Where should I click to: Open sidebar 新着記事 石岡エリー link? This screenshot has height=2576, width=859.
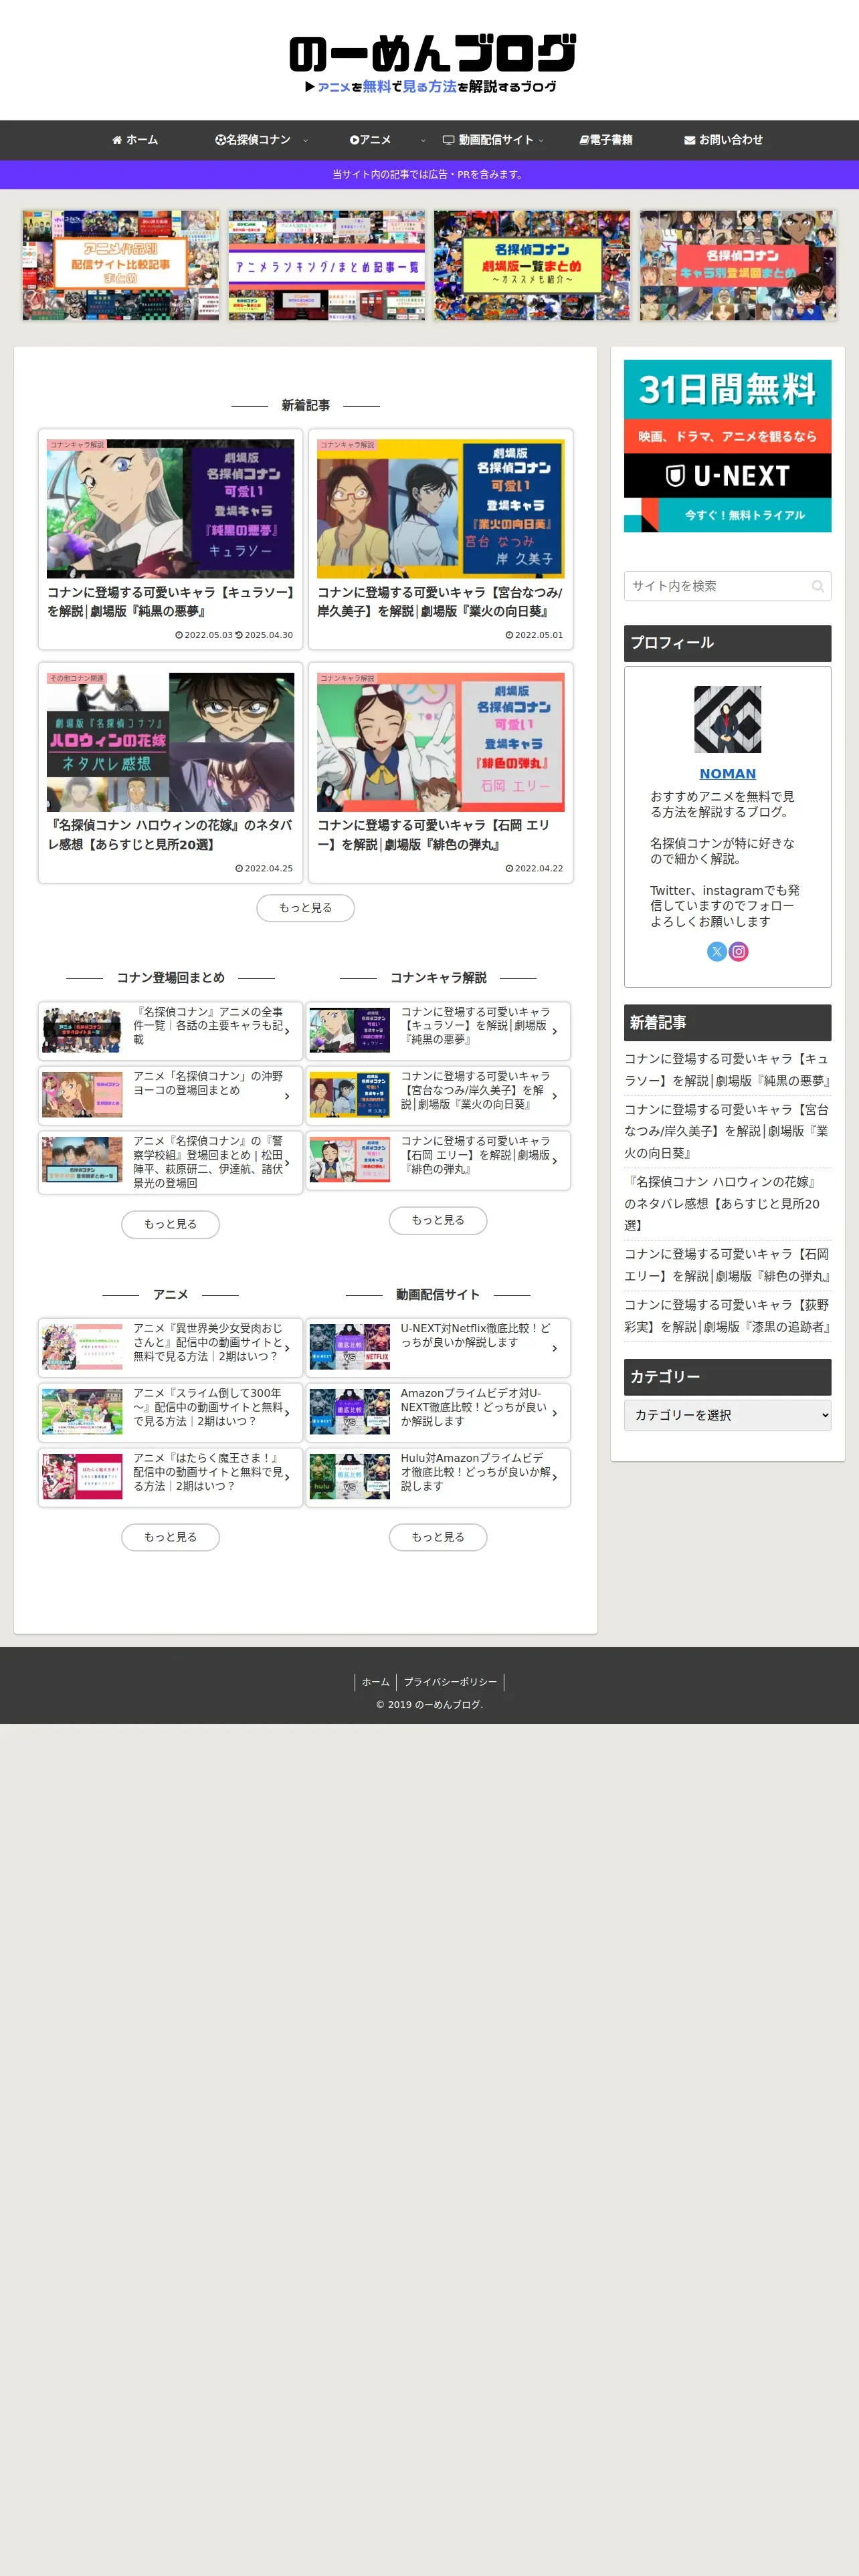727,1265
